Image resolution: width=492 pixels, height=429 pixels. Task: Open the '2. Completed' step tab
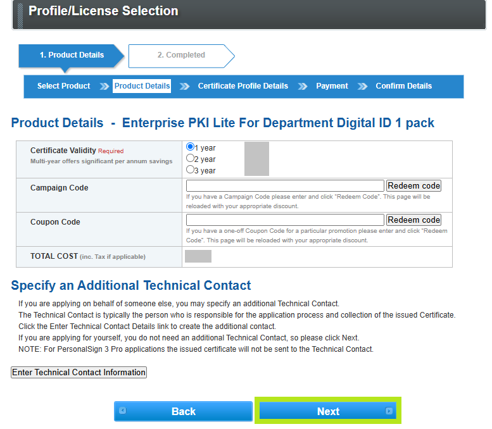(181, 55)
